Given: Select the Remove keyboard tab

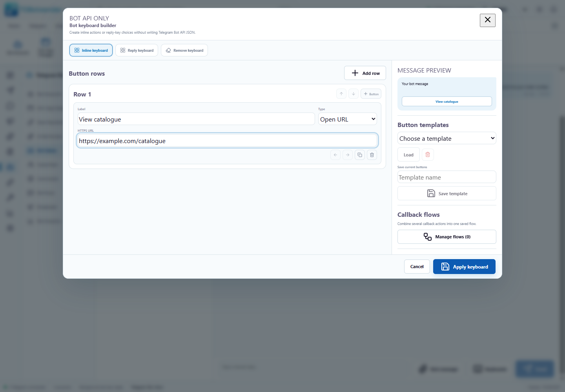Looking at the screenshot, I should [184, 50].
